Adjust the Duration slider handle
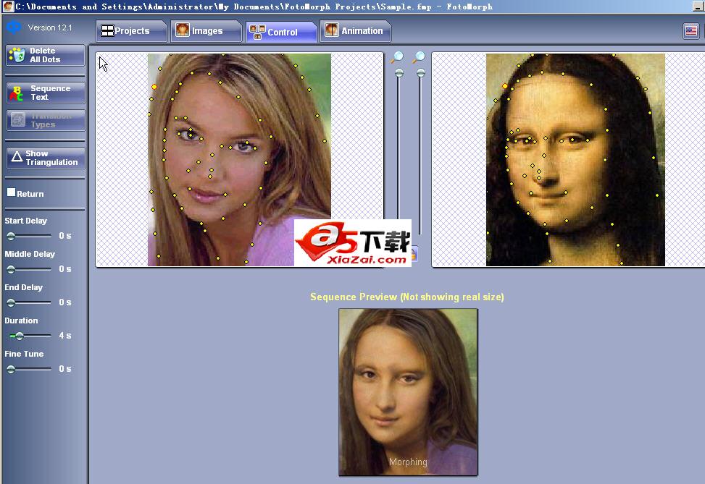Screen dimensions: 705x484 (x=20, y=336)
